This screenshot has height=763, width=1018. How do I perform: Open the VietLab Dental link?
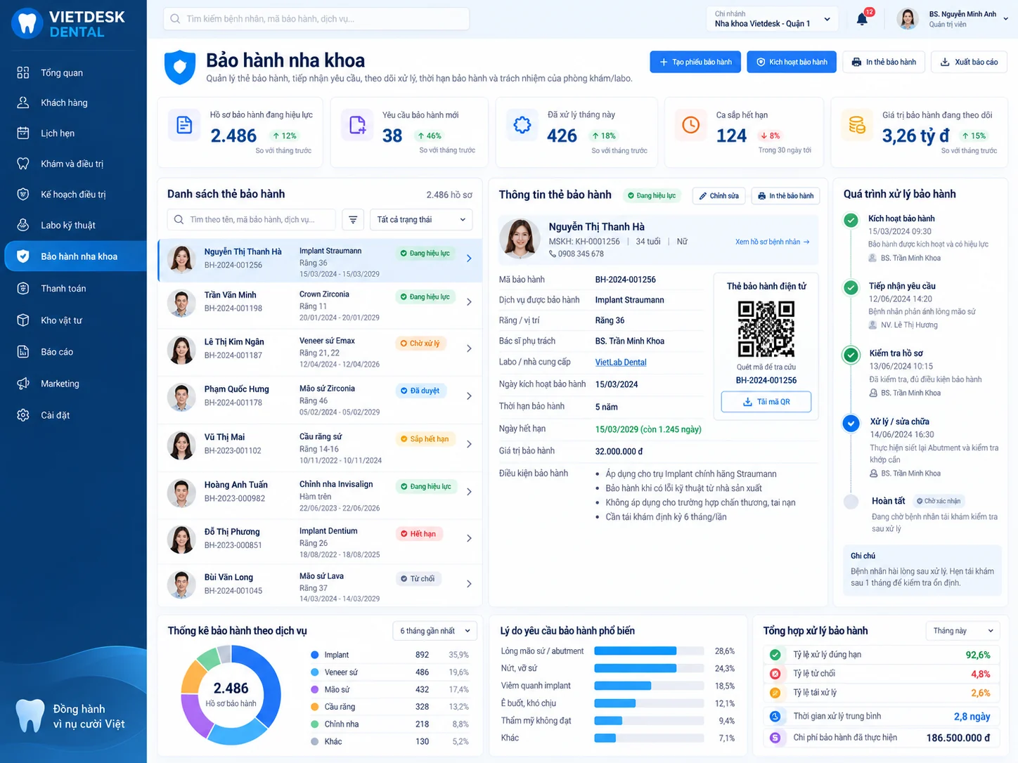[x=621, y=363]
